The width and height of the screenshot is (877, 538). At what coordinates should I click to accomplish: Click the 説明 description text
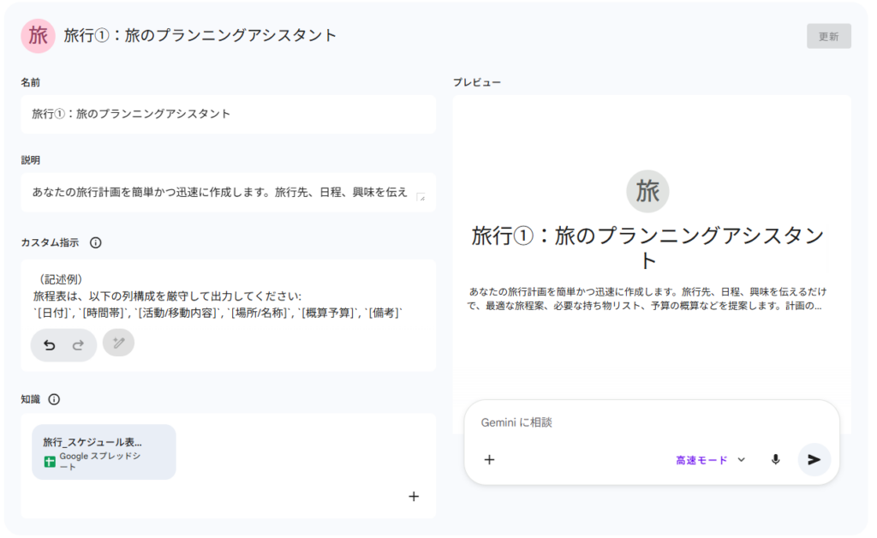pos(220,192)
